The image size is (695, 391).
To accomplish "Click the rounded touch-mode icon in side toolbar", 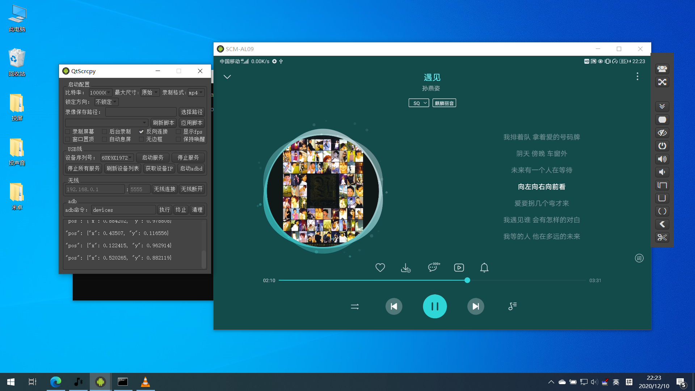I will (662, 119).
